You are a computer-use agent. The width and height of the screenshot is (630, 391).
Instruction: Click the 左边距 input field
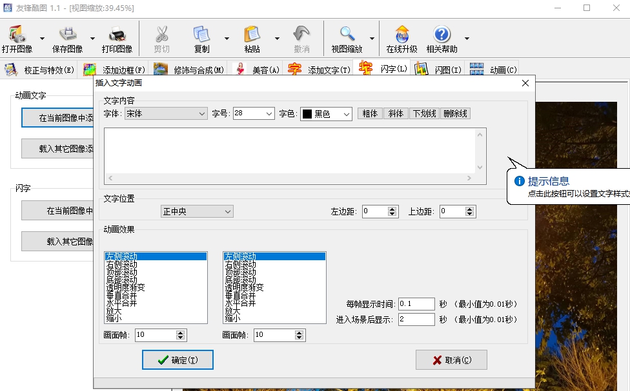pyautogui.click(x=375, y=211)
